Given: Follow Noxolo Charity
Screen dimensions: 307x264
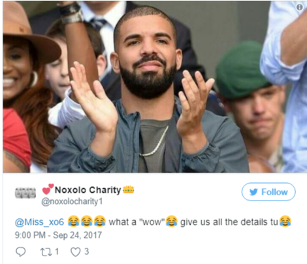Looking at the screenshot, I should click(268, 192).
